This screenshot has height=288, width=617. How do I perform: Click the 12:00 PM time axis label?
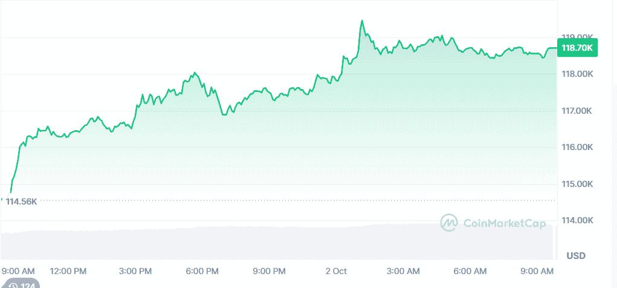(68, 270)
